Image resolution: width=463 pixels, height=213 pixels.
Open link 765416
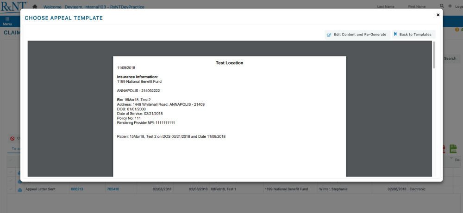(x=113, y=189)
